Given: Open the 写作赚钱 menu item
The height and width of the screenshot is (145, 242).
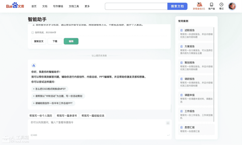Looking at the screenshot, I should (x=58, y=6).
